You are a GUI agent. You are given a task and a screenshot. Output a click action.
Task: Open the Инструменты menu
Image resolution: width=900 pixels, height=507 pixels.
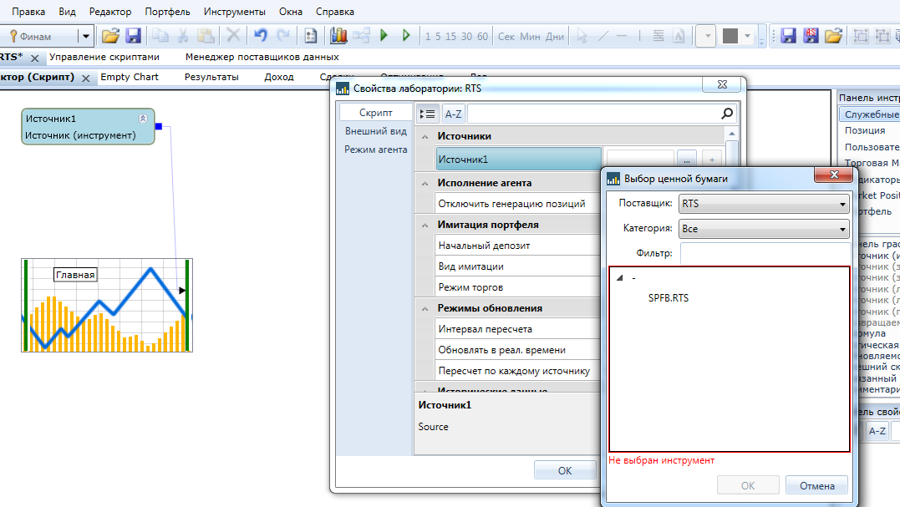(x=234, y=12)
